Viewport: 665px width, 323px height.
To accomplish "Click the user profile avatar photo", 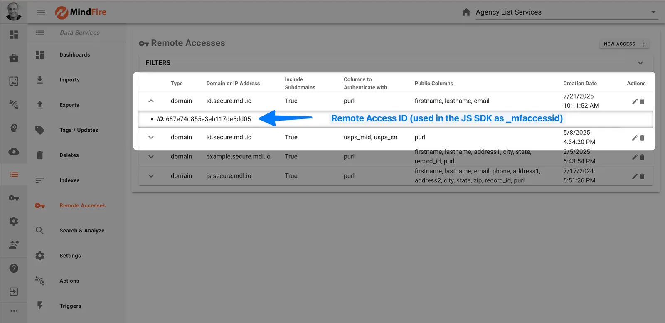I will 14,12.
